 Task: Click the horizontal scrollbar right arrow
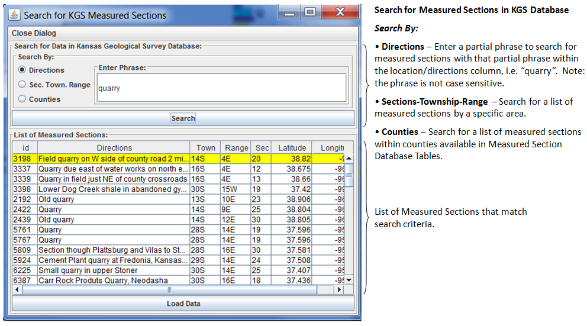pyautogui.click(x=339, y=290)
